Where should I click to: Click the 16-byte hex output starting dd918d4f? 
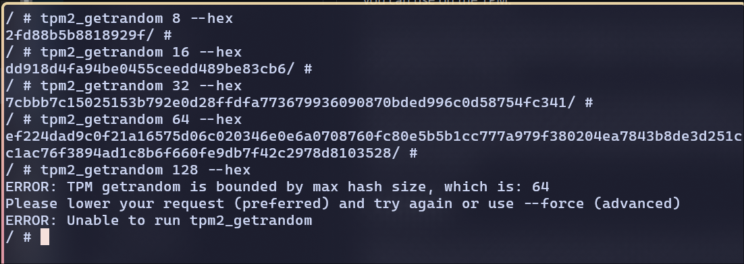pyautogui.click(x=146, y=69)
